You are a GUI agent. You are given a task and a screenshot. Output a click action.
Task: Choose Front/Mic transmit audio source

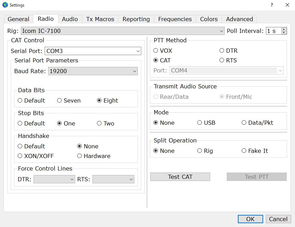click(x=236, y=97)
